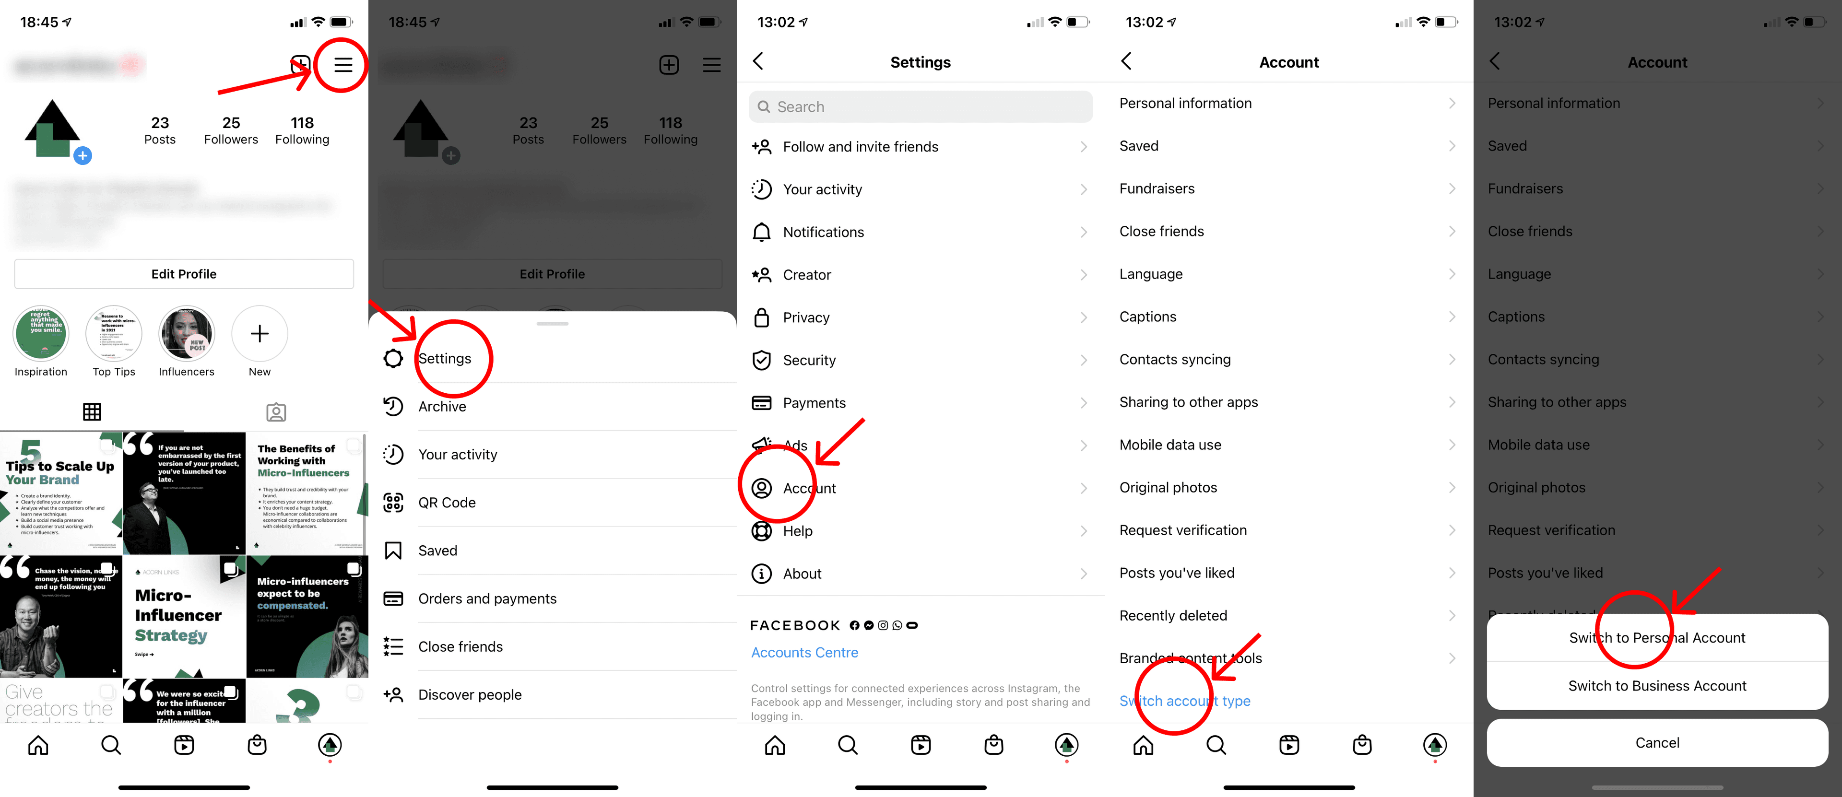Open the Accounts Centre link
This screenshot has height=797, width=1842.
[804, 652]
